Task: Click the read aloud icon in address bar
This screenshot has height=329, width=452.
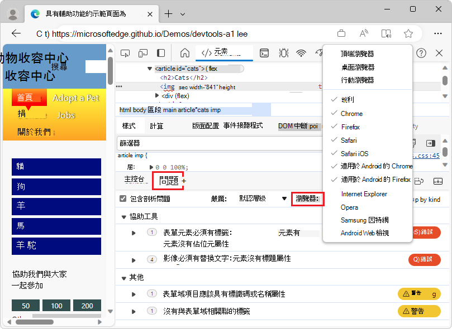Action: tap(364, 33)
